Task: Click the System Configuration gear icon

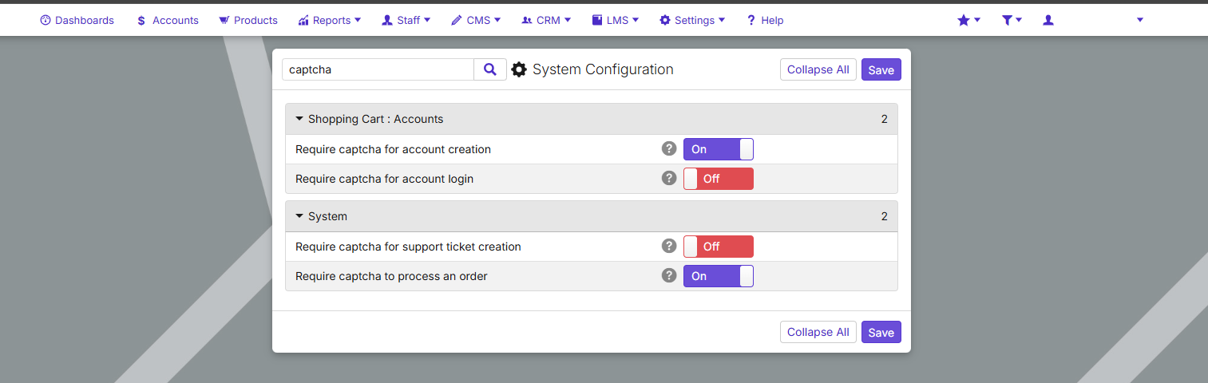Action: tap(519, 69)
